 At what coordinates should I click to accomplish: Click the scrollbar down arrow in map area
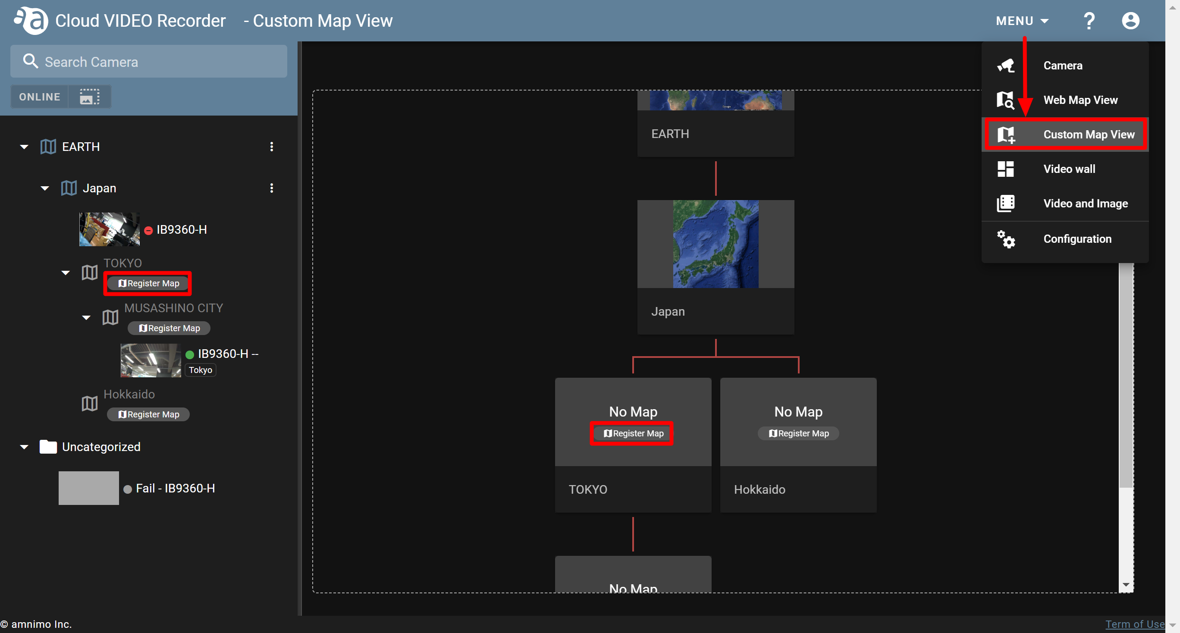tap(1126, 586)
